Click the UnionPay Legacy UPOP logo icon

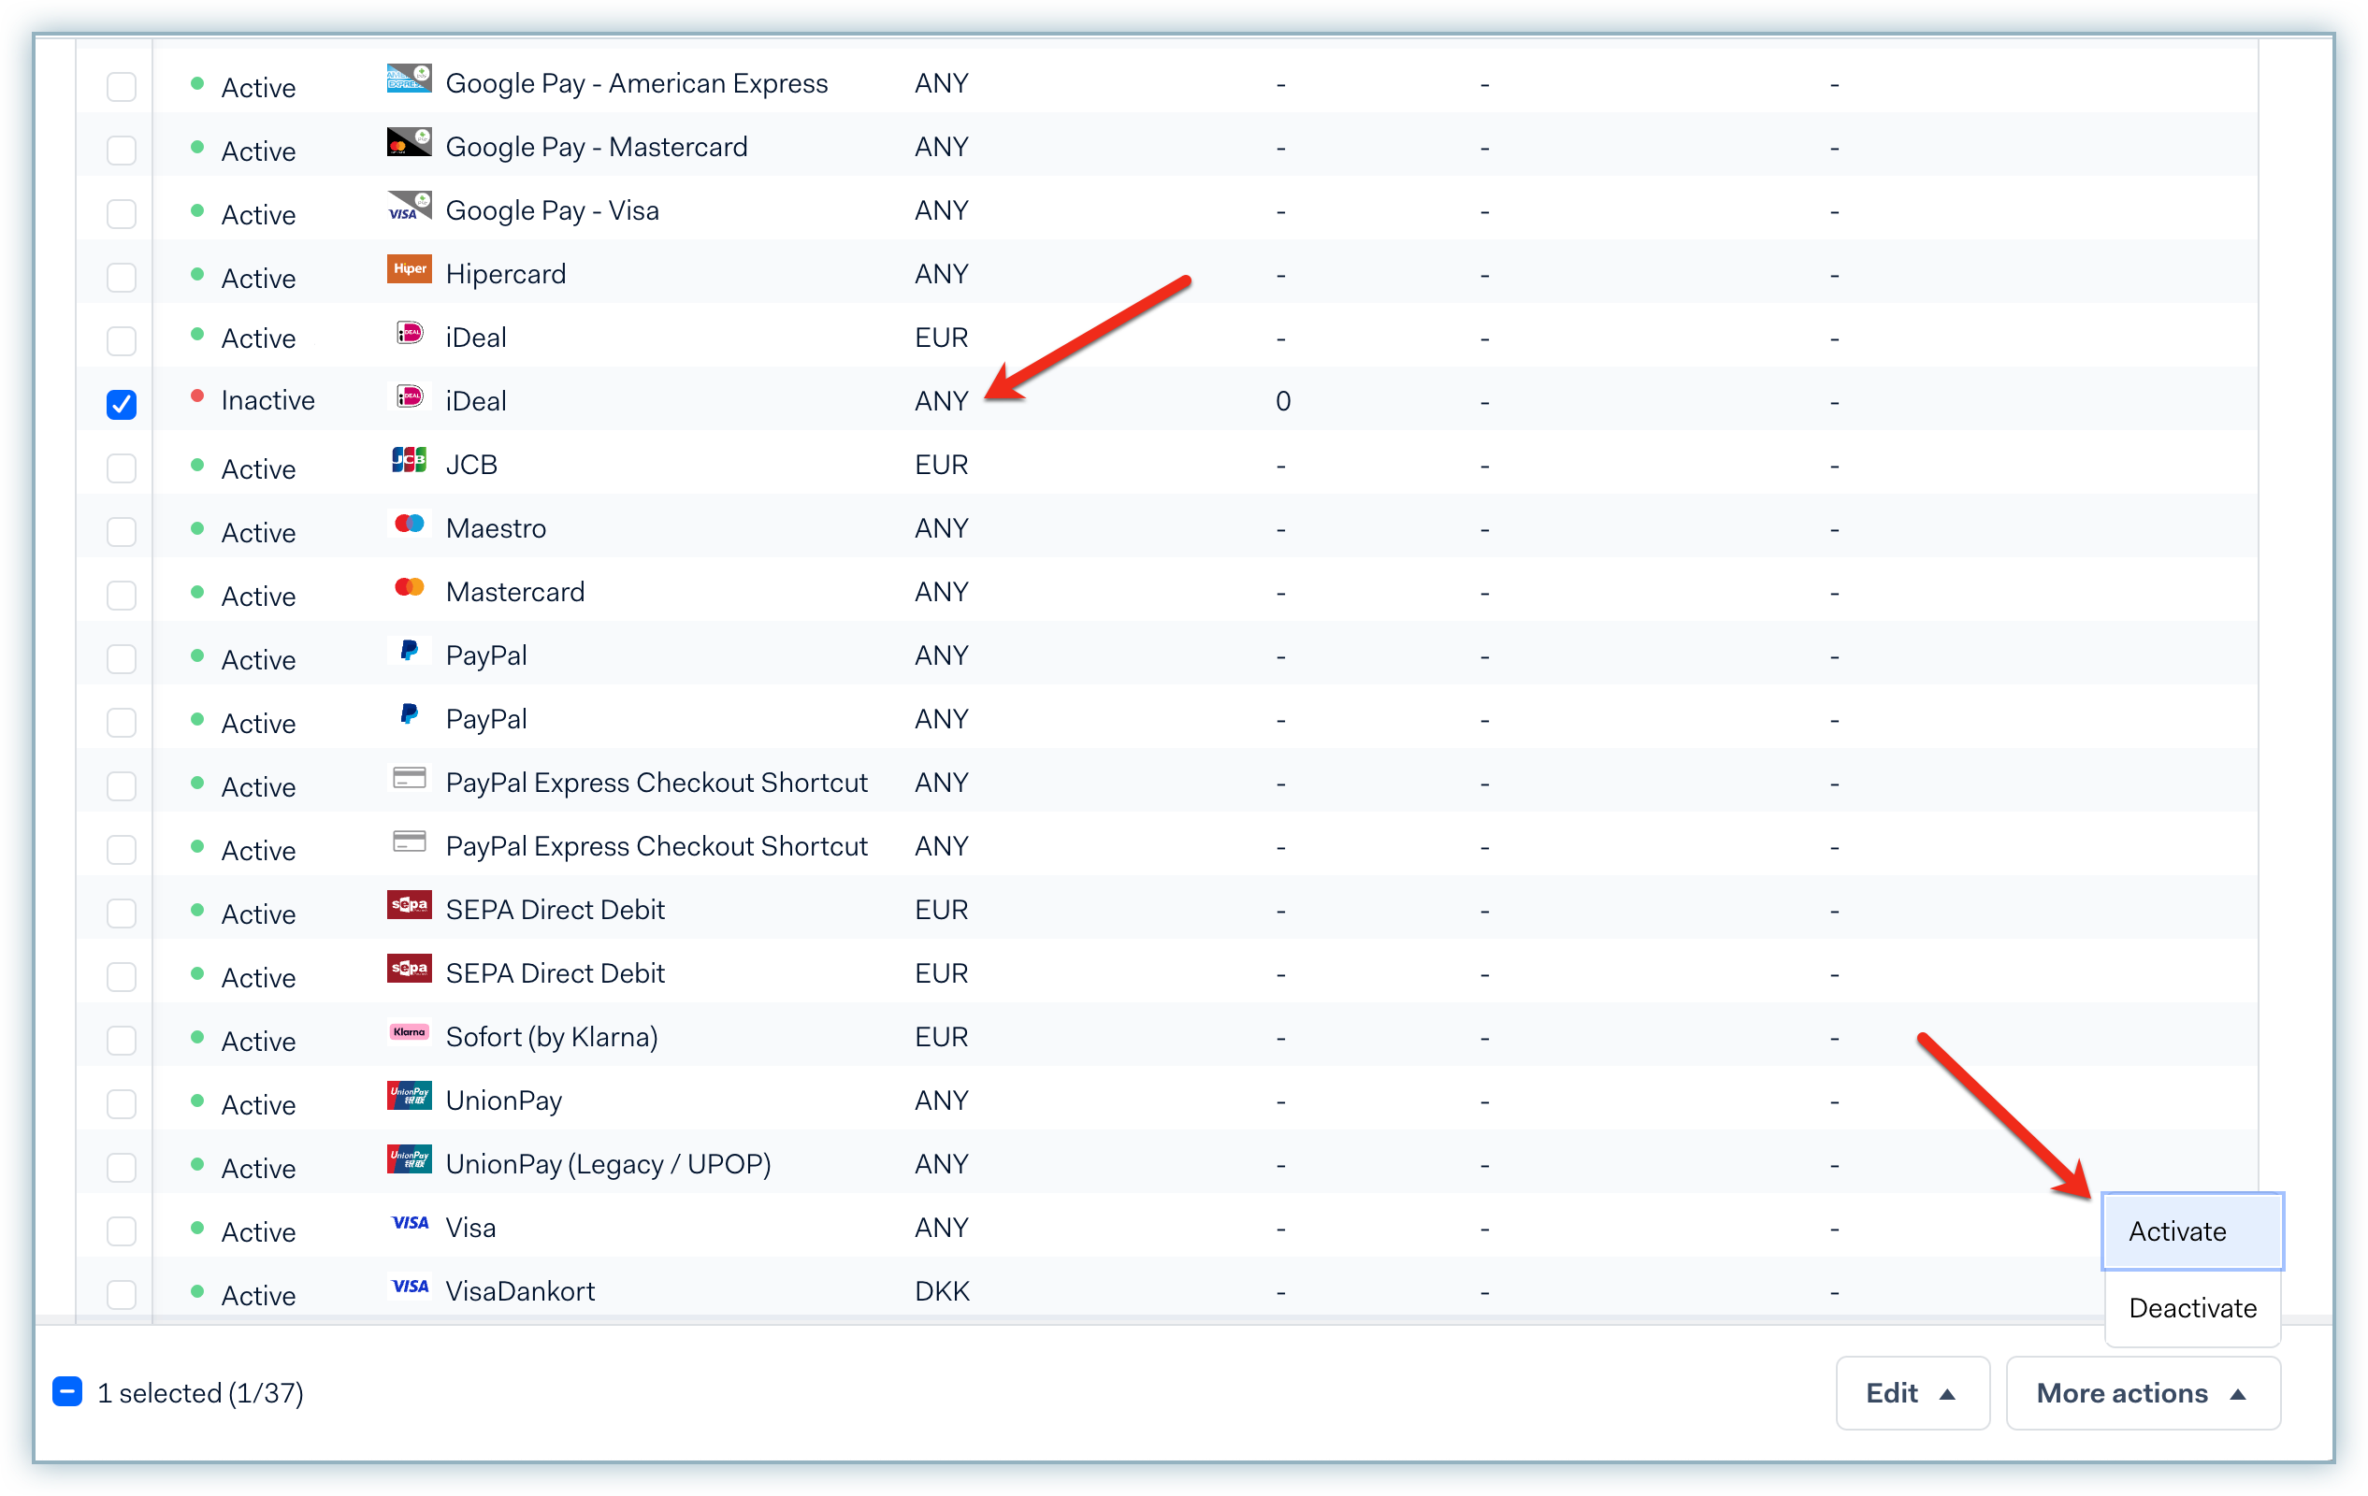click(x=409, y=1159)
